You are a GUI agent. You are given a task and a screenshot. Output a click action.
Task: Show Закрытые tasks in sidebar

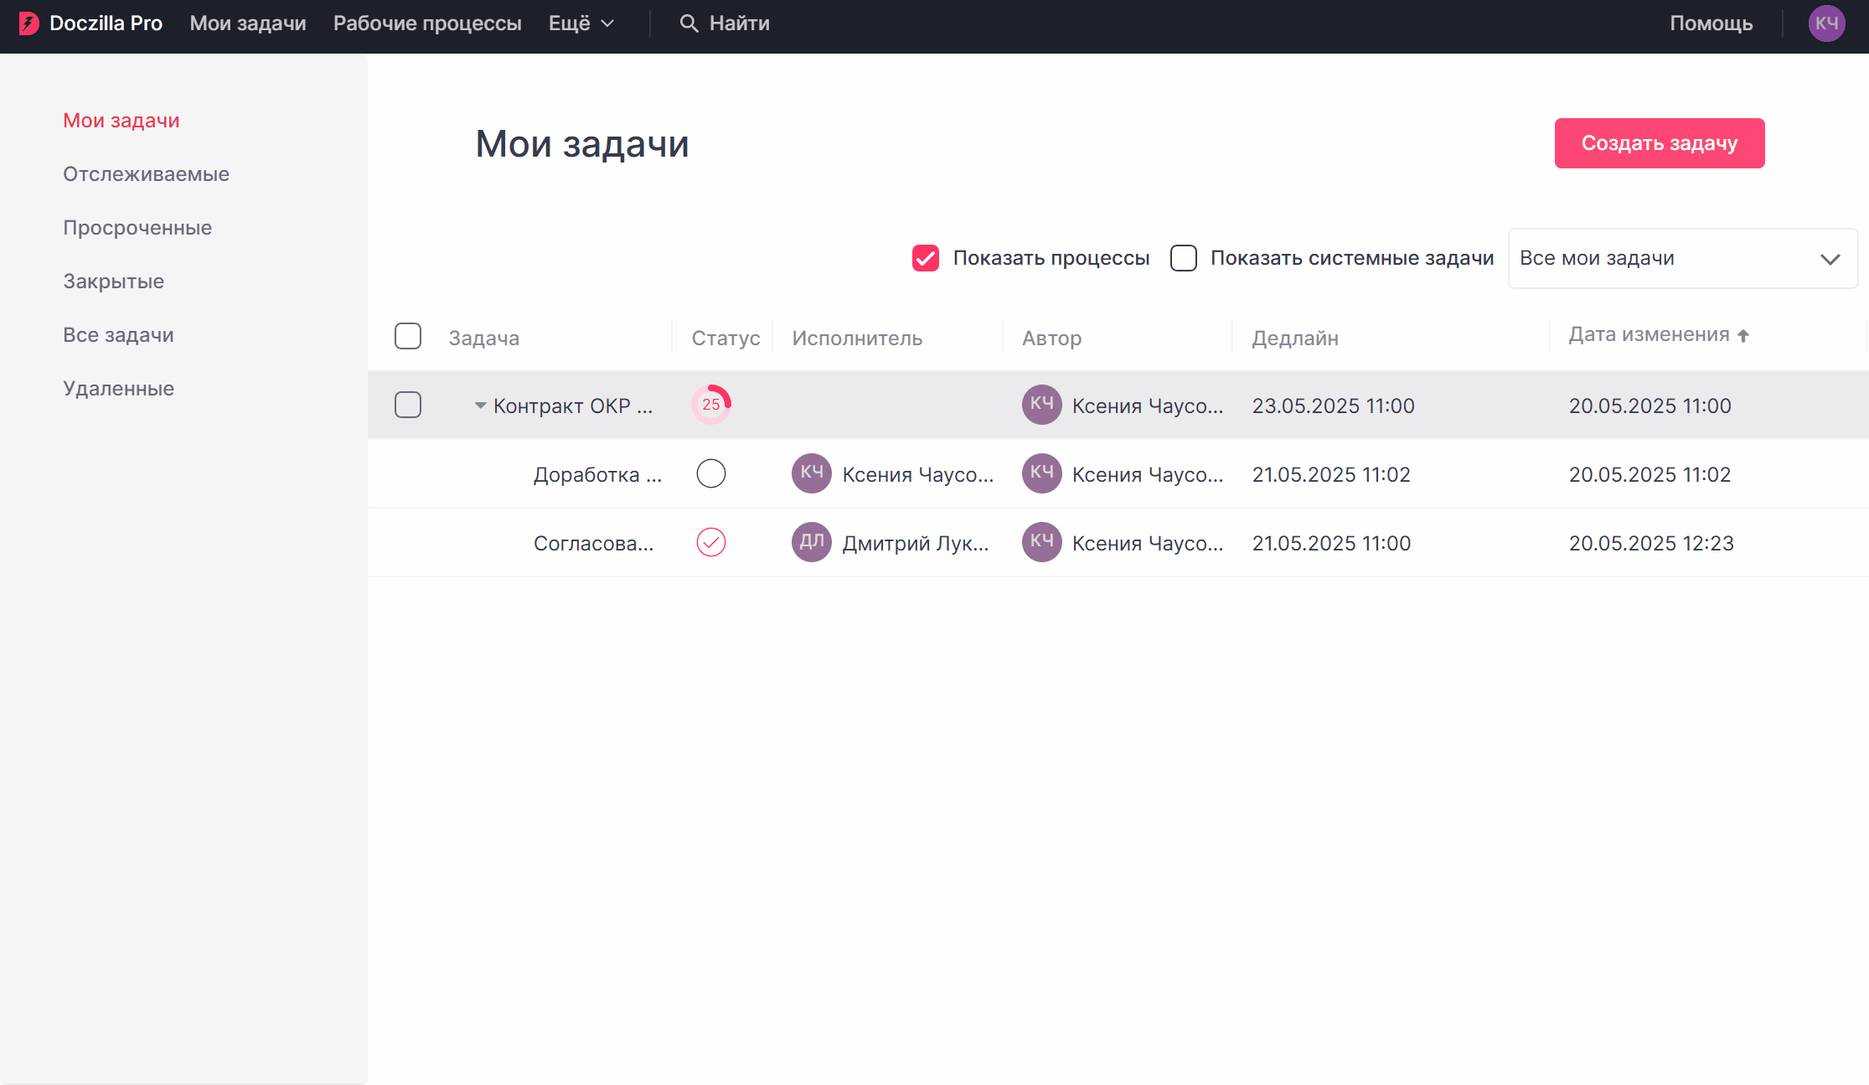coord(114,282)
